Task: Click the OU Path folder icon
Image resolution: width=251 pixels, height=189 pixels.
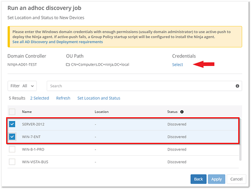Action: [68, 65]
